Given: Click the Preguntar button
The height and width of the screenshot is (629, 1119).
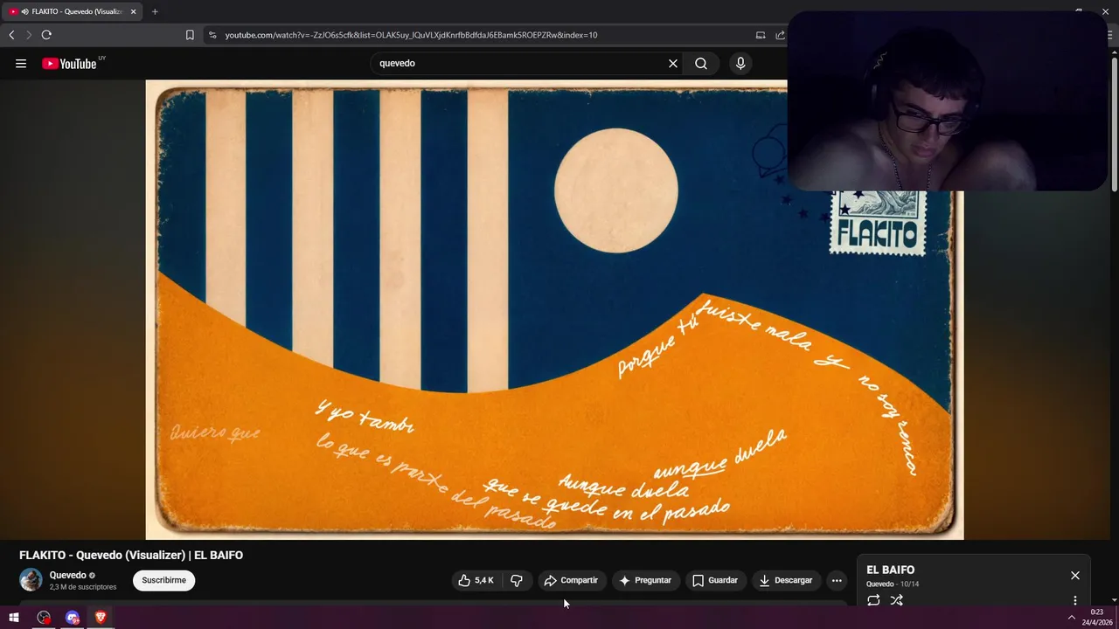Looking at the screenshot, I should [x=645, y=580].
